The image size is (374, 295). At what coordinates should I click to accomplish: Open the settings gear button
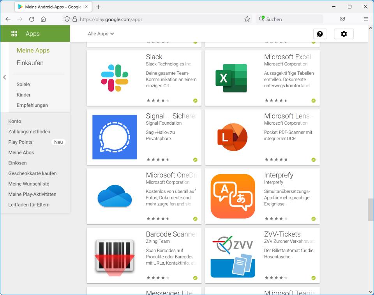344,34
